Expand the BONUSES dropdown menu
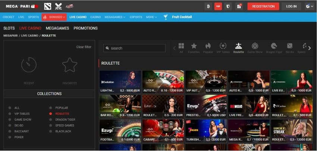Viewport: 317px width, 151px height. (x=54, y=17)
